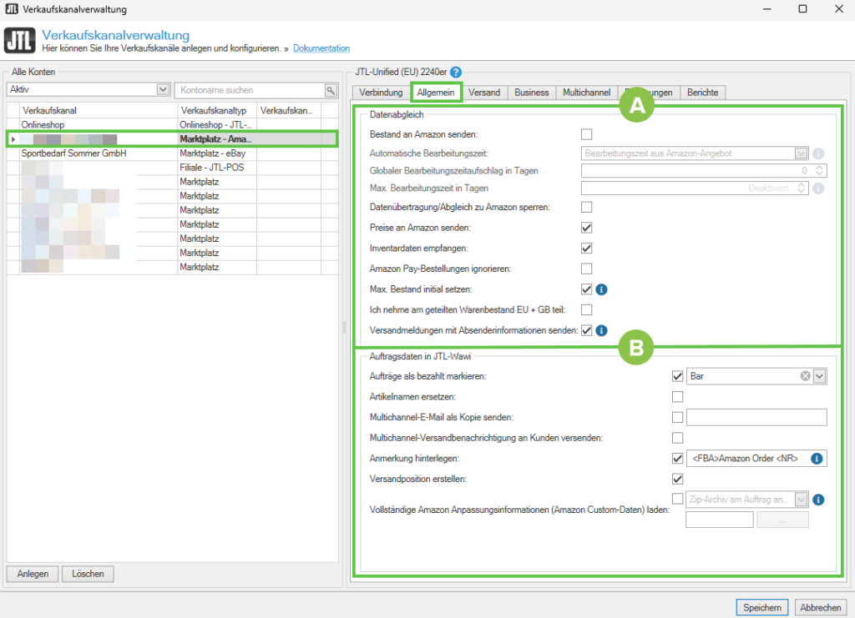Image resolution: width=855 pixels, height=618 pixels.
Task: Click the search magnifier icon for Kontoname
Action: click(x=331, y=90)
